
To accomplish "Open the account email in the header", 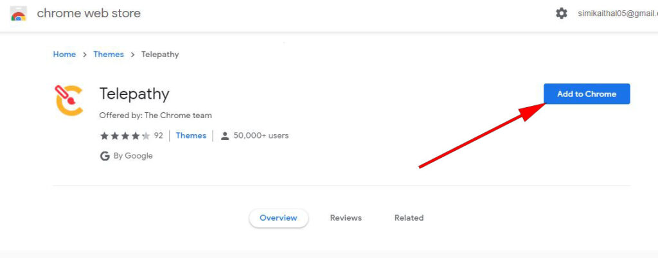I will click(617, 13).
